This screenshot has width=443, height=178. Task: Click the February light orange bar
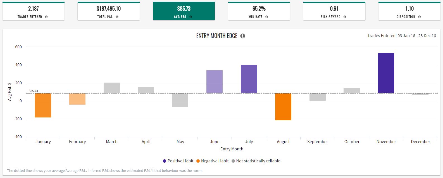coord(77,99)
